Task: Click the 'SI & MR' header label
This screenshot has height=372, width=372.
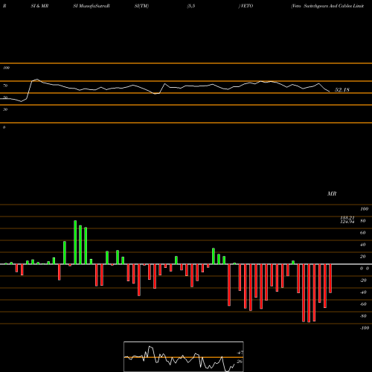Action: (39, 6)
